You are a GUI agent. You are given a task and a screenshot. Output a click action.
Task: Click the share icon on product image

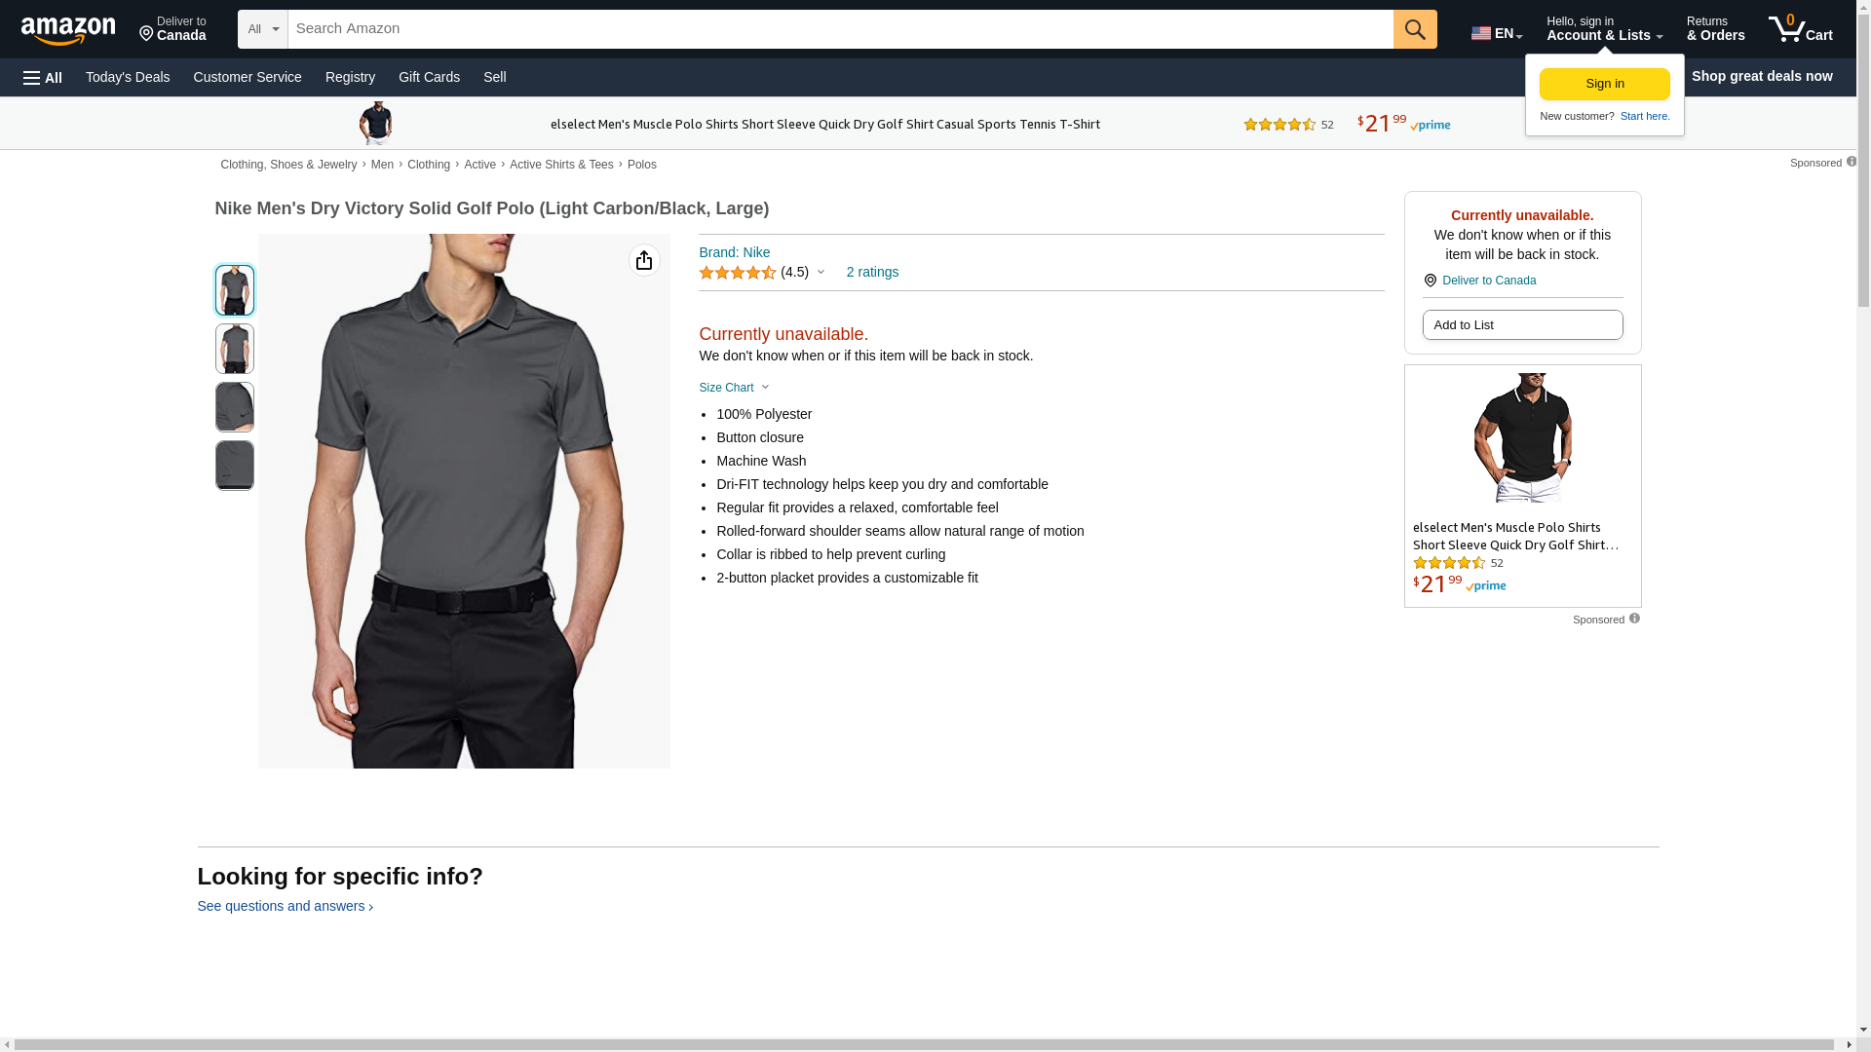tap(643, 260)
